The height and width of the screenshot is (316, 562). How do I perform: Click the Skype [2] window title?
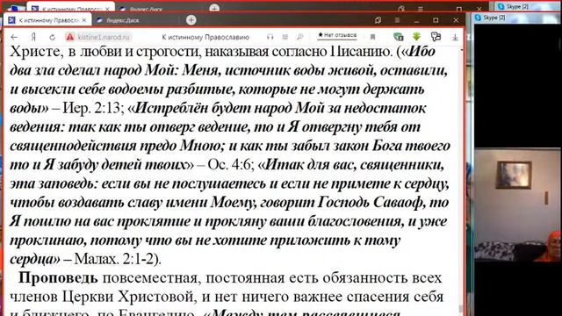(494, 18)
